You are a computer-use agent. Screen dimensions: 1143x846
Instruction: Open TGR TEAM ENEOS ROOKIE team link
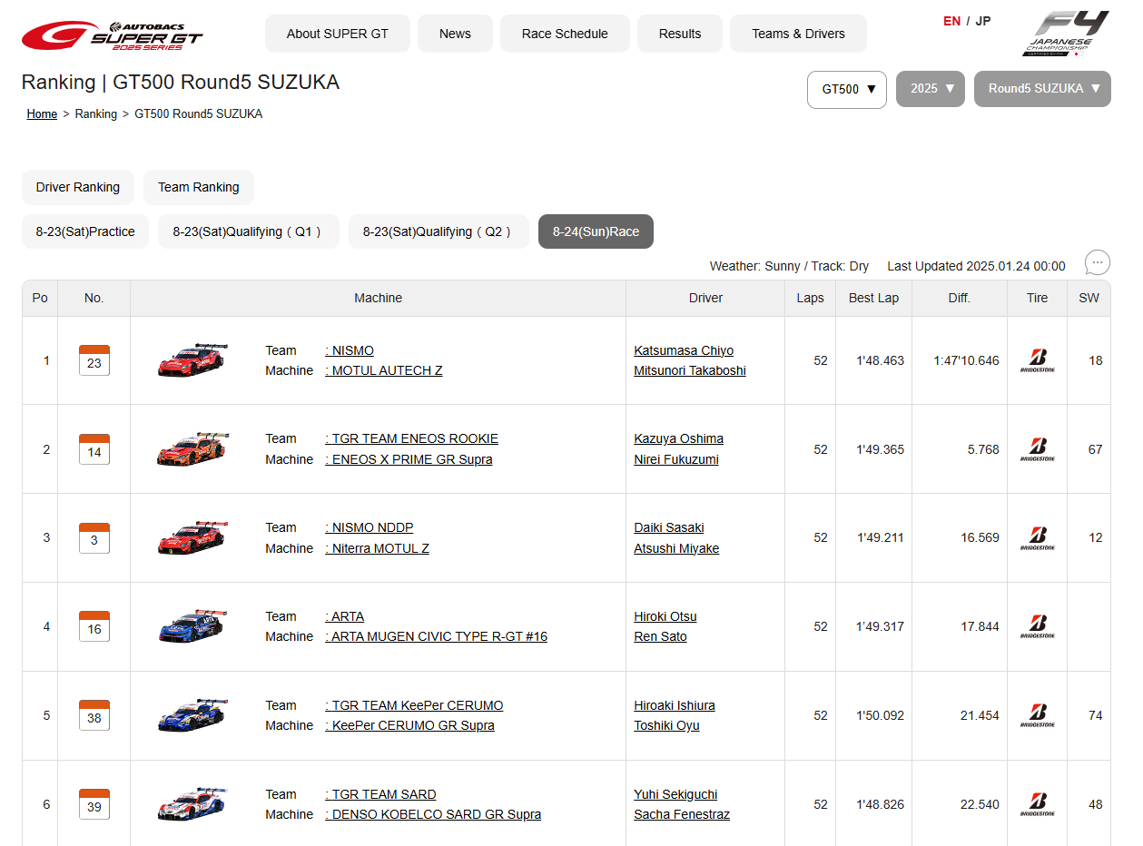point(411,438)
